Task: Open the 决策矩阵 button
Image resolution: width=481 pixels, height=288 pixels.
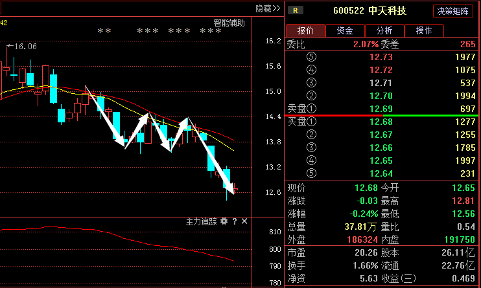Action: [452, 12]
